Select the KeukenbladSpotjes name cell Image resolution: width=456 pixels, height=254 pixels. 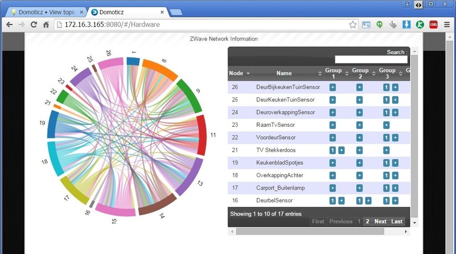(280, 163)
